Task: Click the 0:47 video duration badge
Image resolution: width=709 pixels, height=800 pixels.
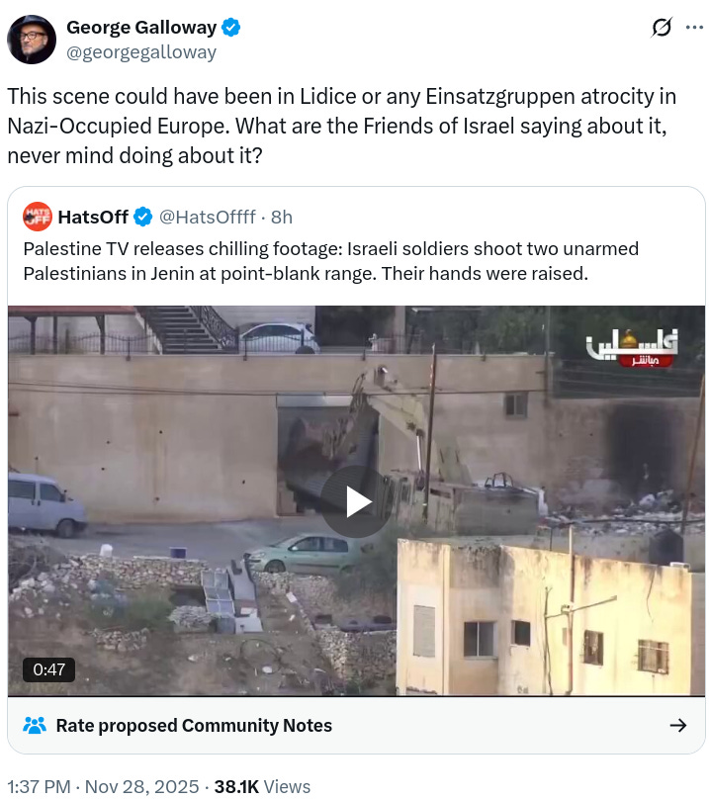Action: 49,669
